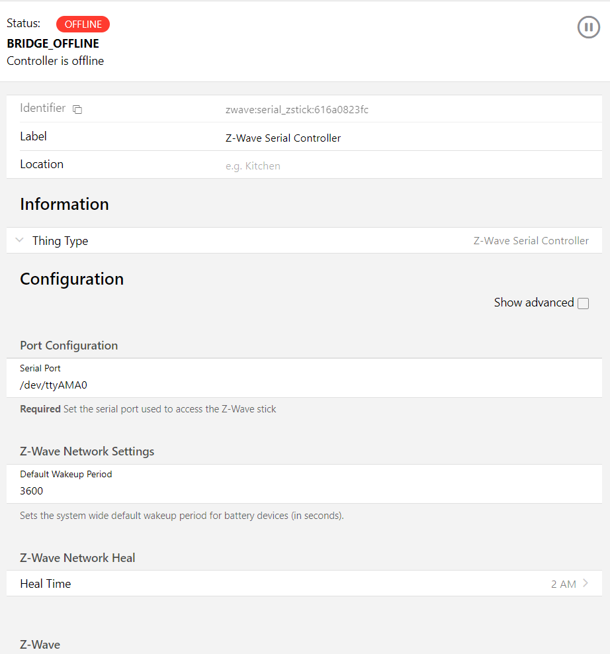Viewport: 610px width, 654px height.
Task: Select the 2 AM Heal Time value
Action: click(x=563, y=584)
